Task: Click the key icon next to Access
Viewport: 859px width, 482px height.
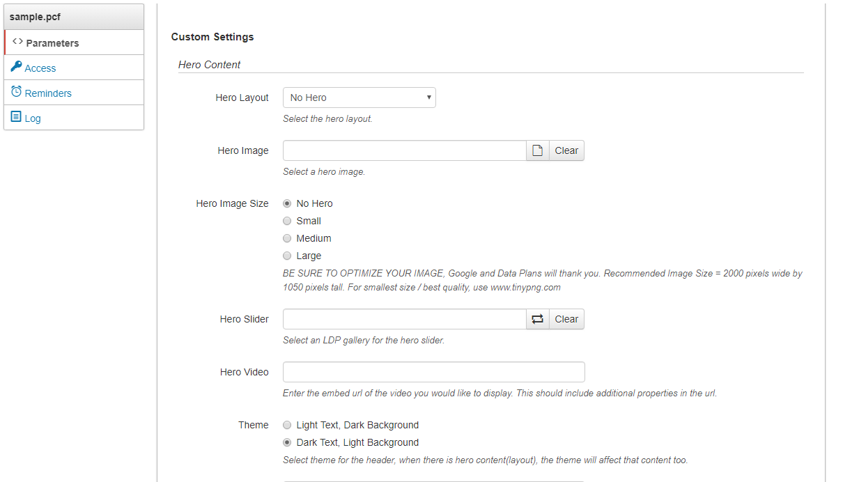Action: pyautogui.click(x=16, y=67)
